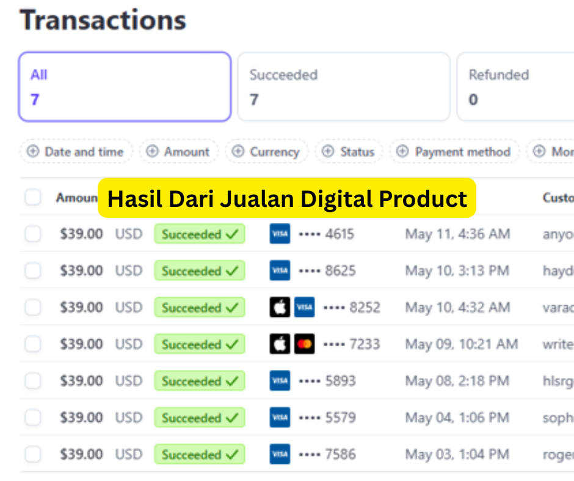Click the Mastercard icon for card 7233

[304, 344]
